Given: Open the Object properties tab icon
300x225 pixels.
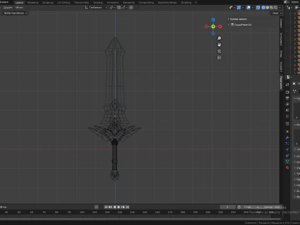Looking at the screenshot, I should [287, 131].
